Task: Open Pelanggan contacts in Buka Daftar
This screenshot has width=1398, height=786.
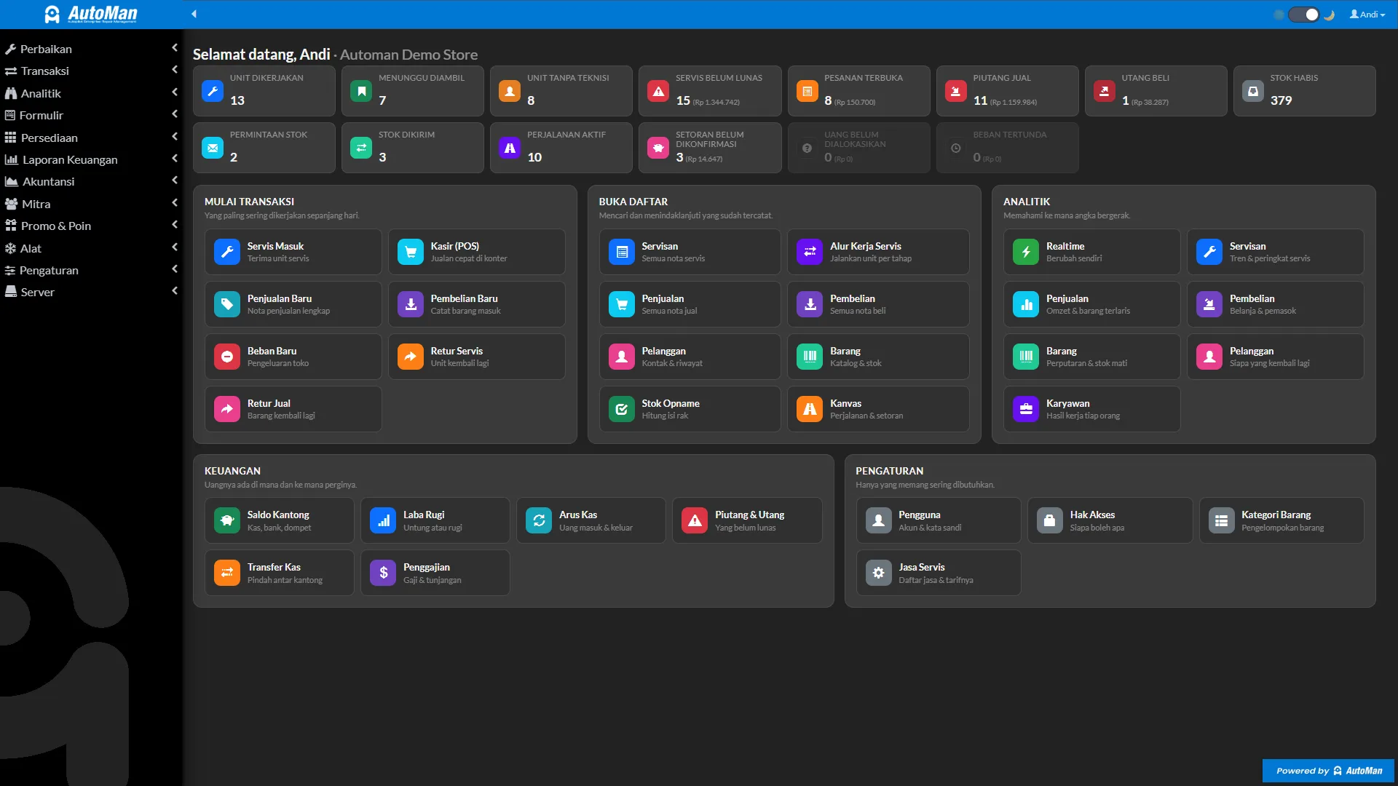Action: [x=690, y=357]
